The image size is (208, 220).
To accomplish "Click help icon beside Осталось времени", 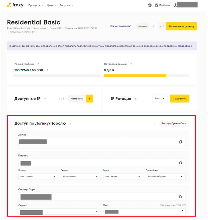I will click(131, 64).
